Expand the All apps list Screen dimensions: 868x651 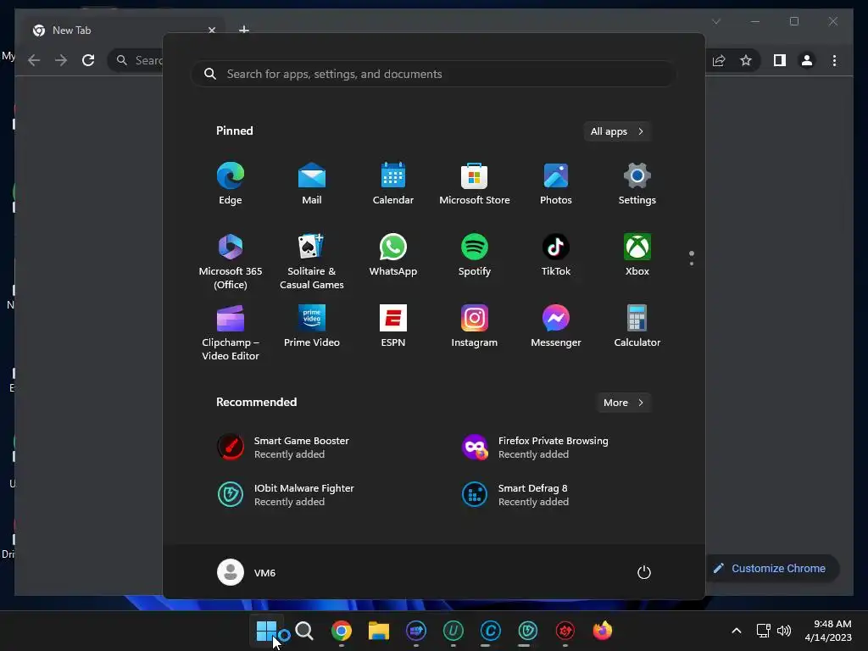(x=617, y=131)
